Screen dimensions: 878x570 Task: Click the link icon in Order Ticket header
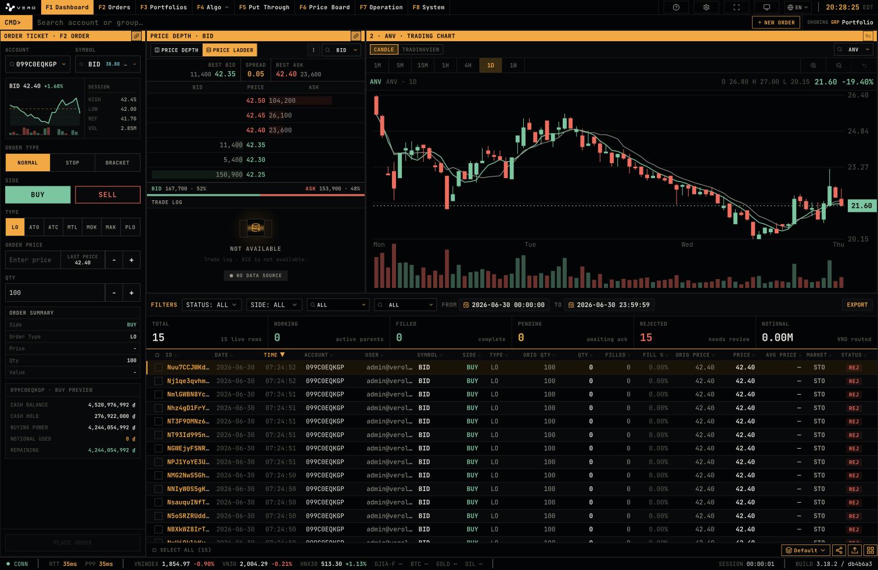tap(136, 36)
